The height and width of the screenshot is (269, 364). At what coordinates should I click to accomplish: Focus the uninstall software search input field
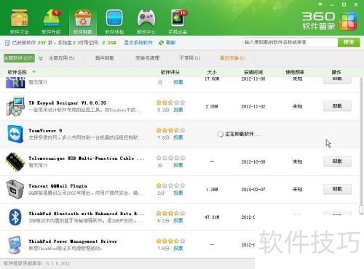coord(290,42)
